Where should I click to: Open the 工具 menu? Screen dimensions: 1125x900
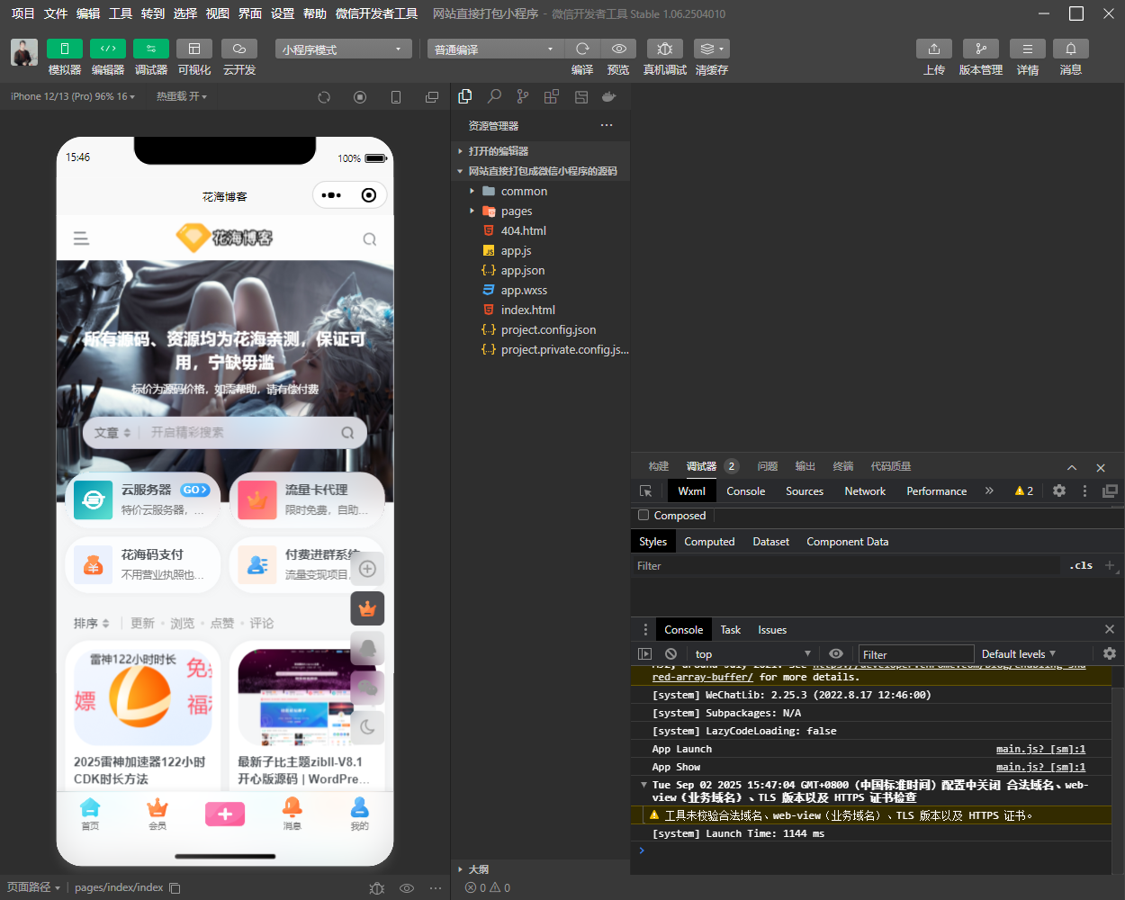(x=121, y=13)
